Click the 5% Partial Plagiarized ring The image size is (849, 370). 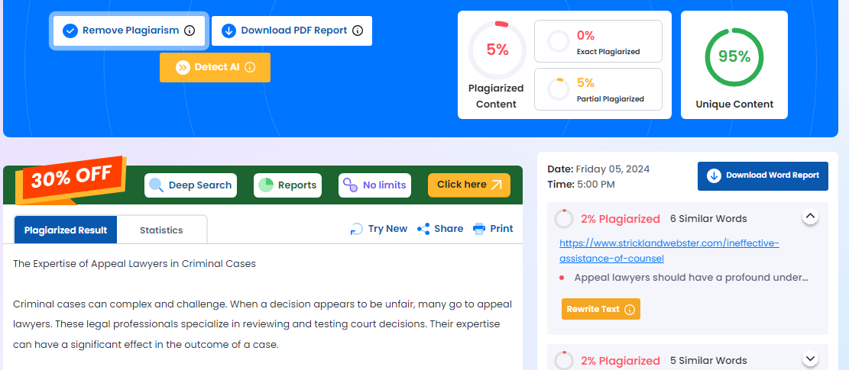[559, 89]
